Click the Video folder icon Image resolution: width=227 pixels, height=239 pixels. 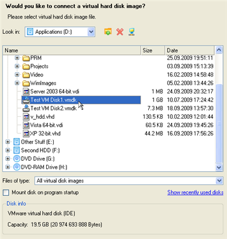click(x=26, y=75)
